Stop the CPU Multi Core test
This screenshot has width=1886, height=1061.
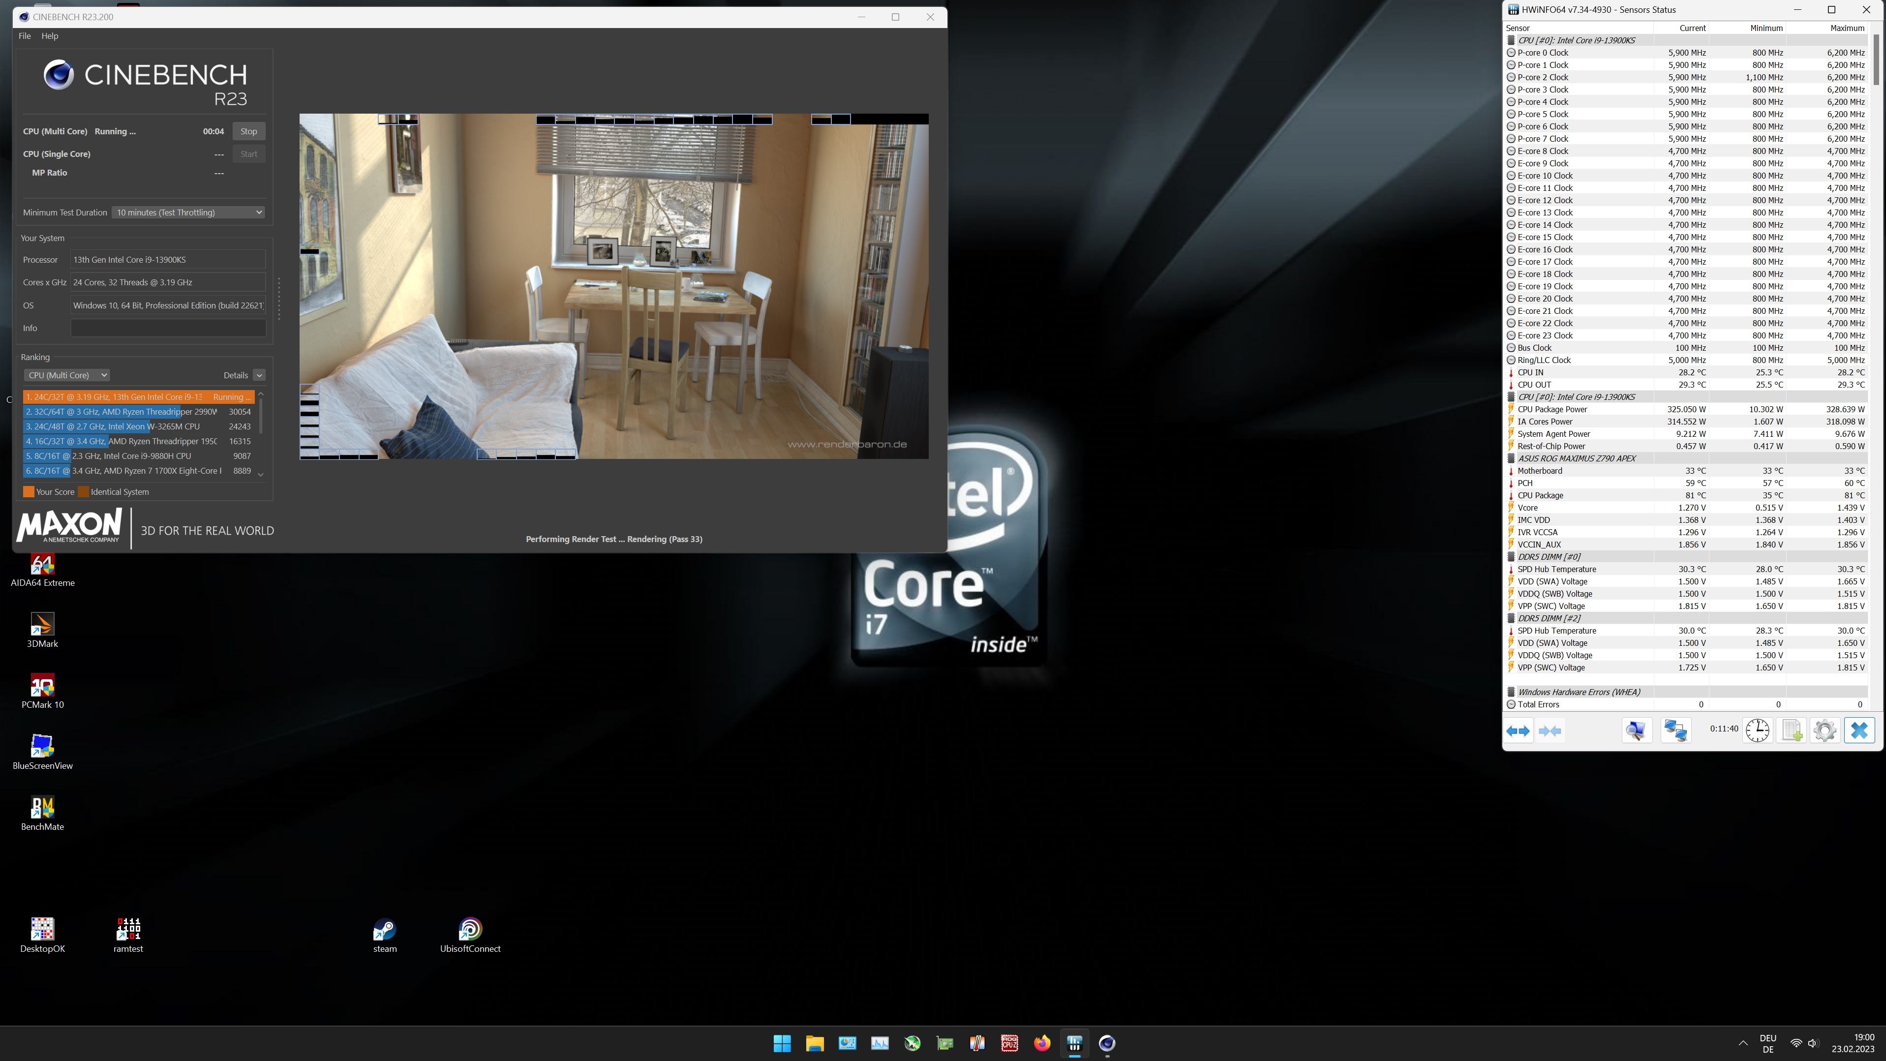(x=248, y=131)
